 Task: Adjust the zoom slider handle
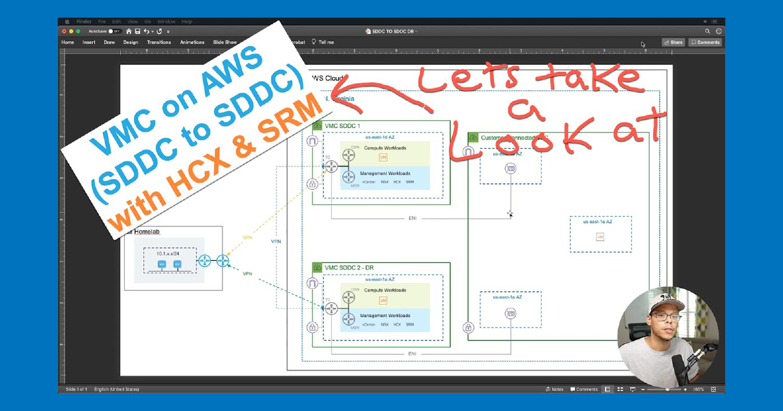(x=668, y=389)
